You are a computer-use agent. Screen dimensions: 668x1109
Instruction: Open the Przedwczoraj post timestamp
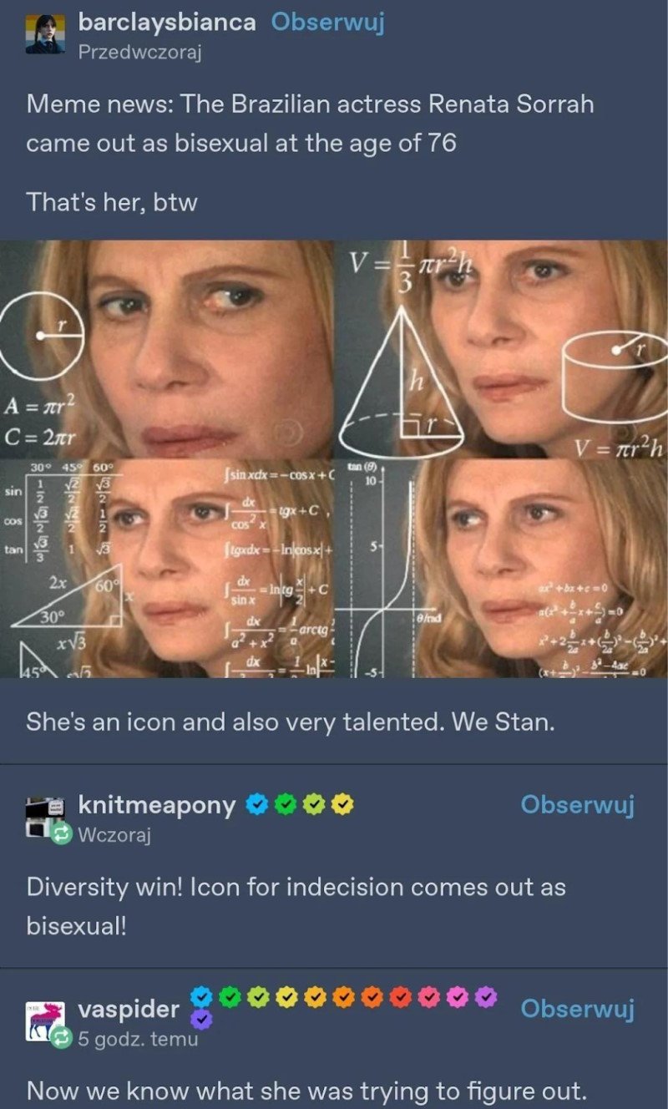[x=140, y=53]
